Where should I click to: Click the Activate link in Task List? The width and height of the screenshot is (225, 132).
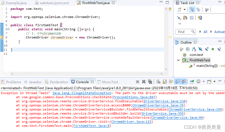click(x=219, y=32)
